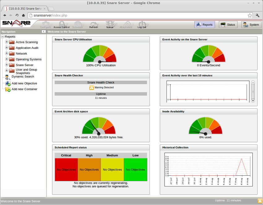Open Chrome wrench settings menu
The width and height of the screenshot is (263, 205).
coord(258,15)
